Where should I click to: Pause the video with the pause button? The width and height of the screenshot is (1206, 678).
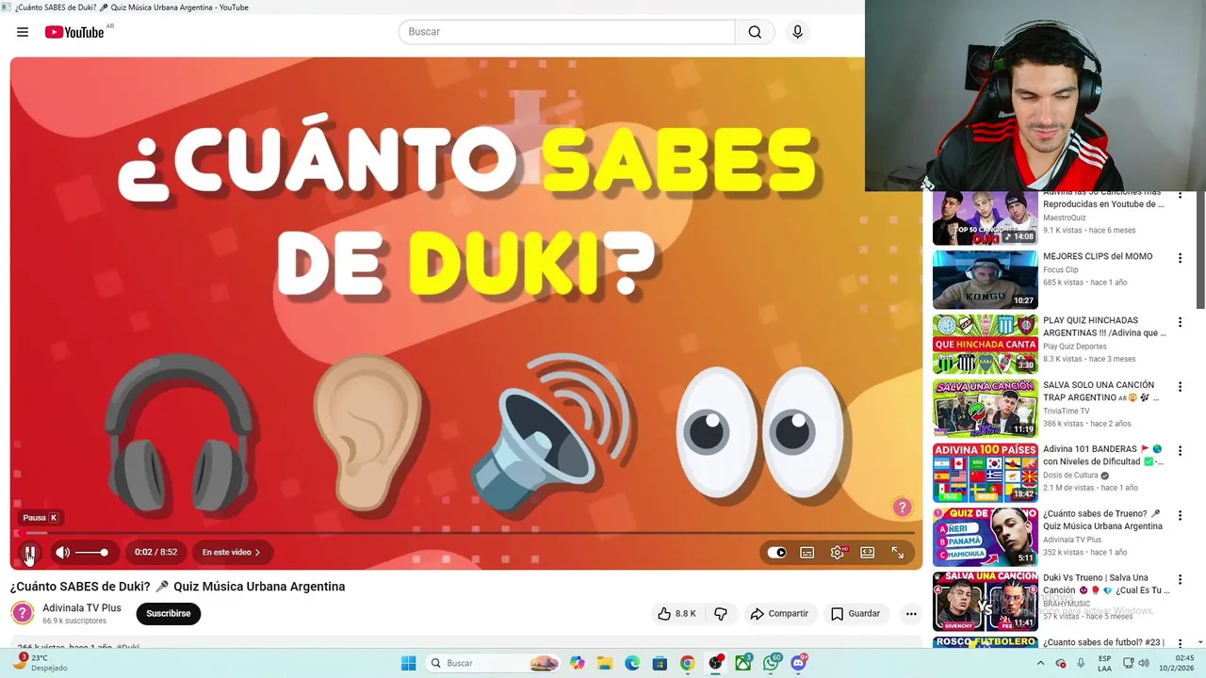pos(30,553)
